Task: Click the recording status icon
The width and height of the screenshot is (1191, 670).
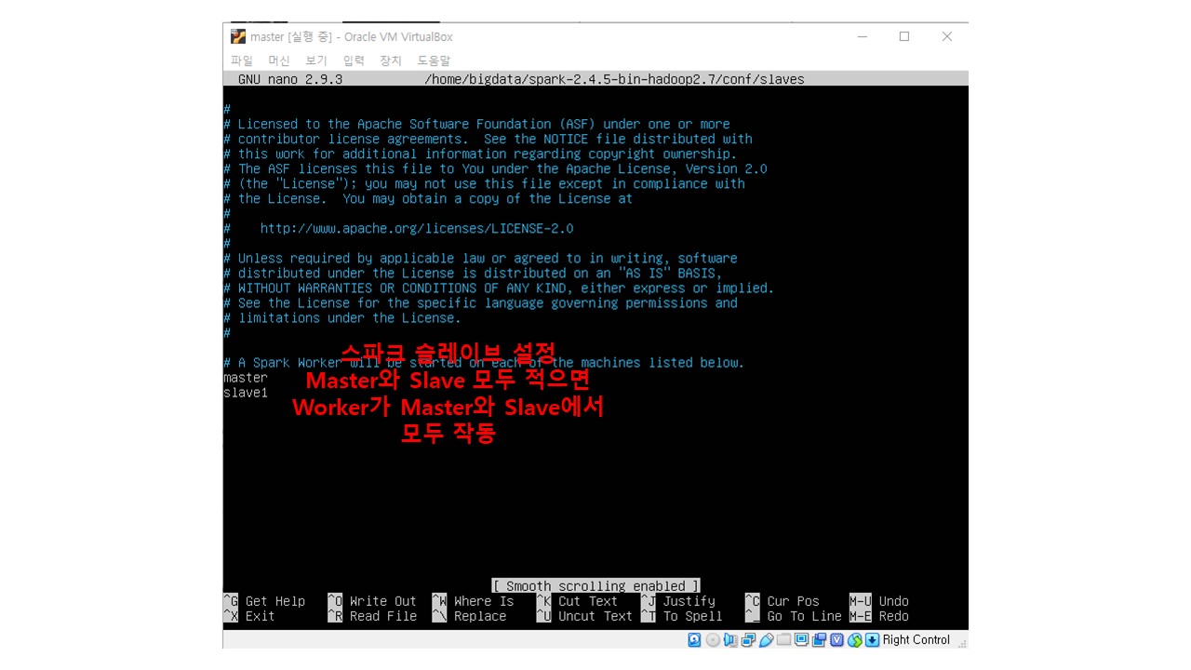Action: click(x=819, y=640)
